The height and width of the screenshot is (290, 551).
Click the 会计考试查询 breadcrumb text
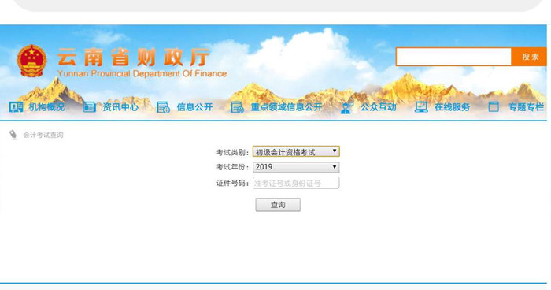[43, 135]
